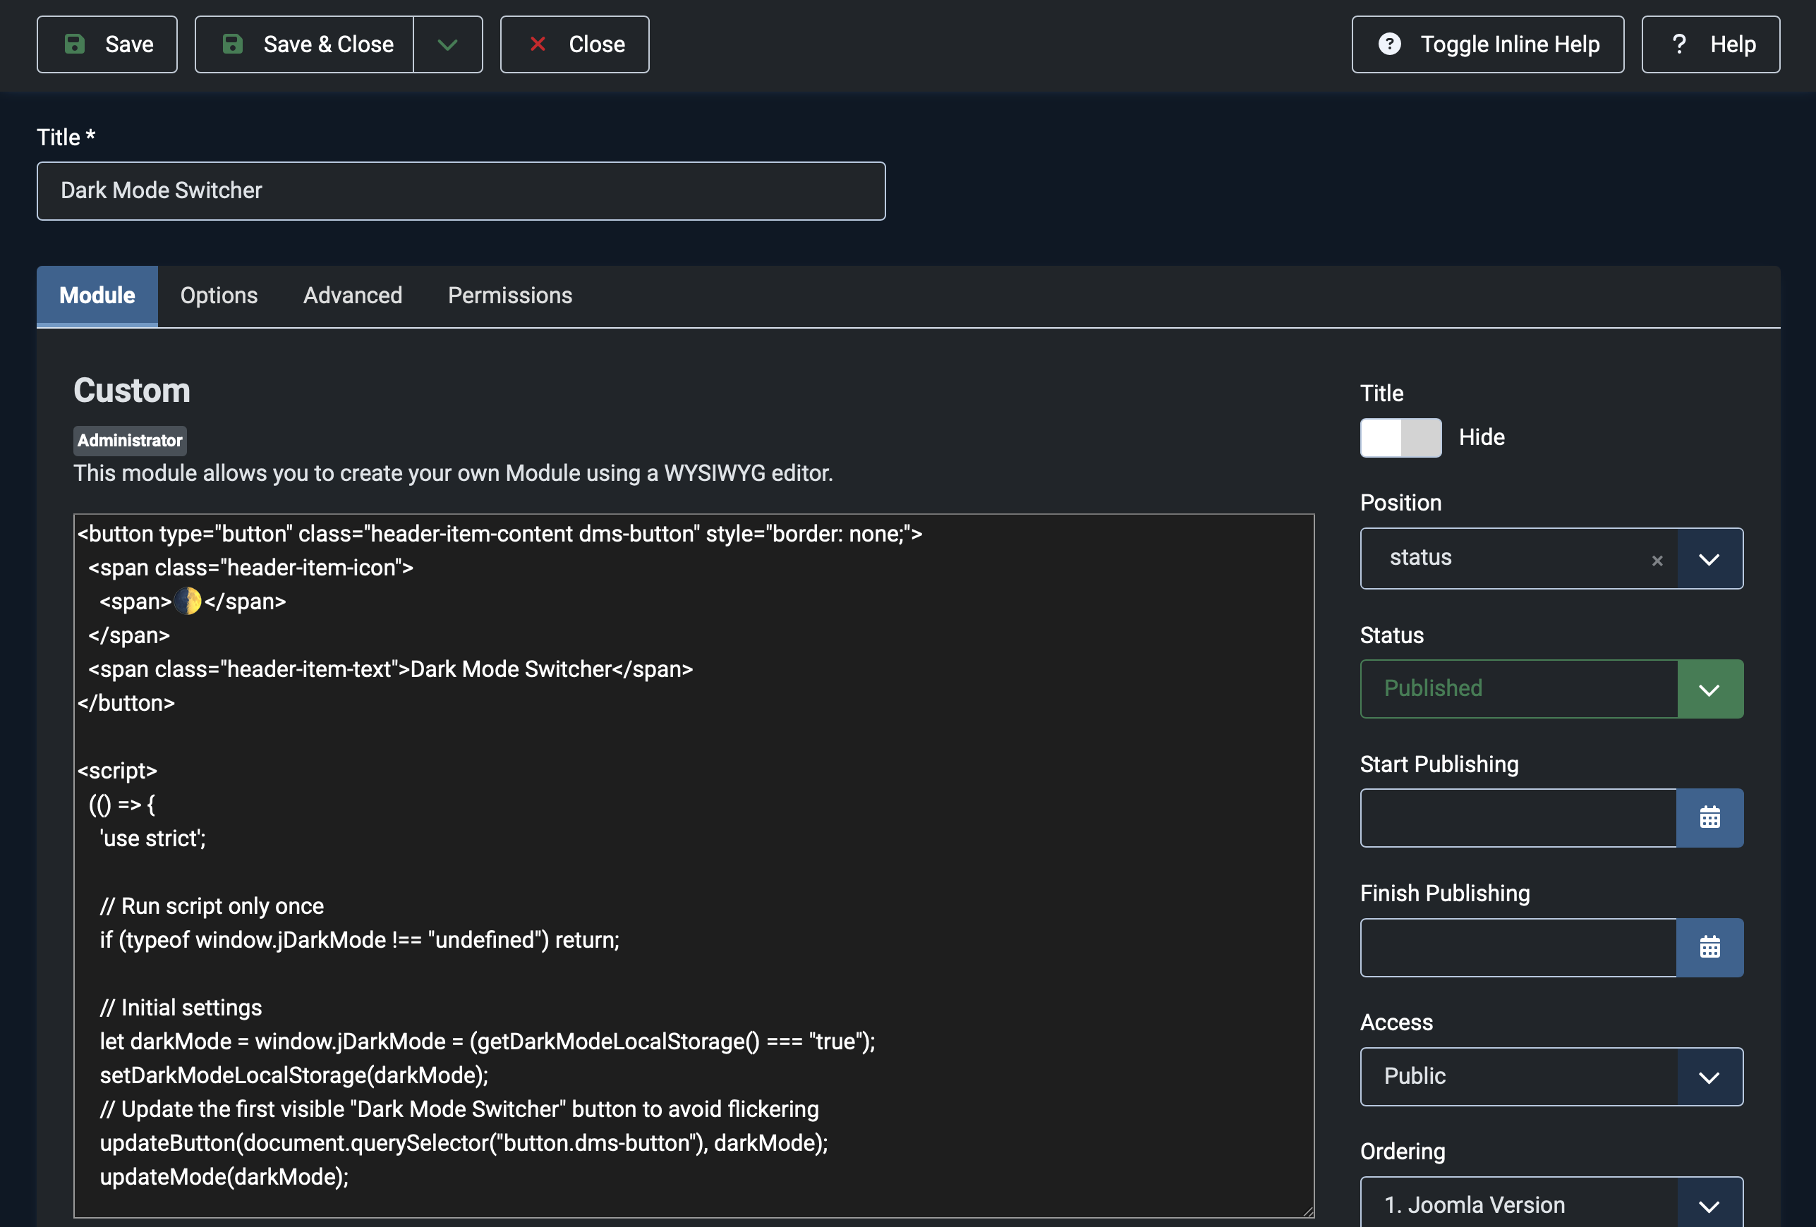
Task: Open the Ordering Joomla Version dropdown
Action: 1709,1205
